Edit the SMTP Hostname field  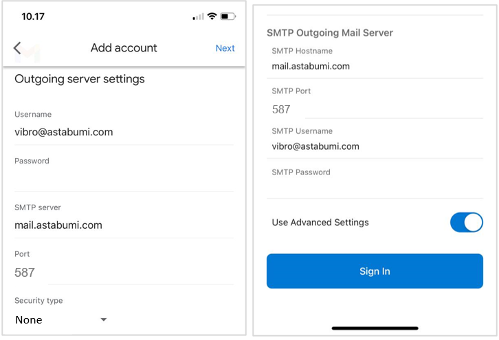pos(375,67)
